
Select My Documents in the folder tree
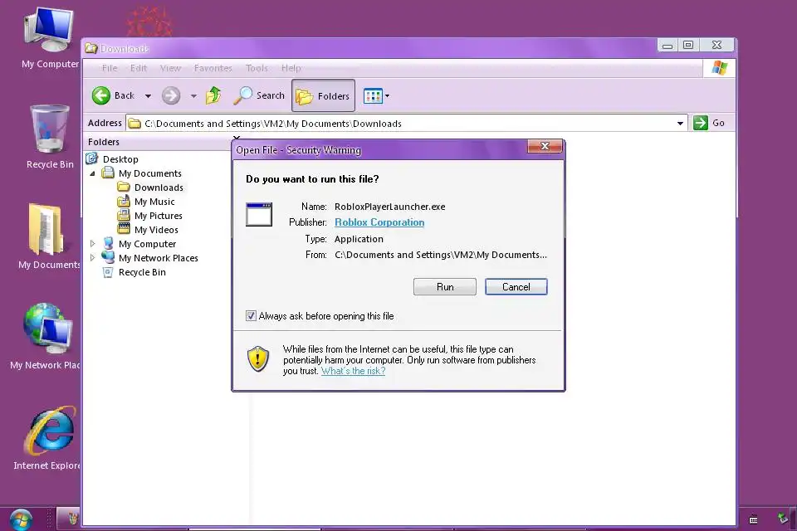pyautogui.click(x=150, y=173)
